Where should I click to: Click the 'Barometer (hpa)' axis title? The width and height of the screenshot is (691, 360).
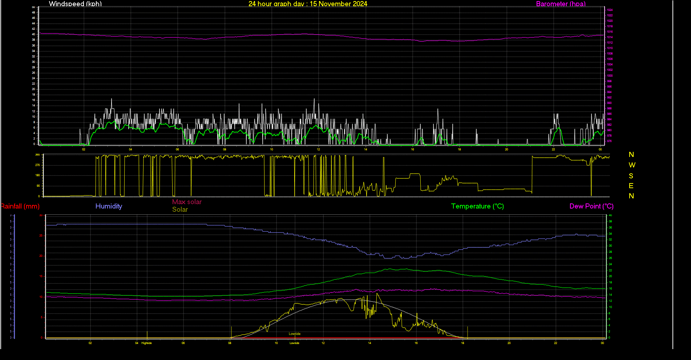[x=561, y=4]
